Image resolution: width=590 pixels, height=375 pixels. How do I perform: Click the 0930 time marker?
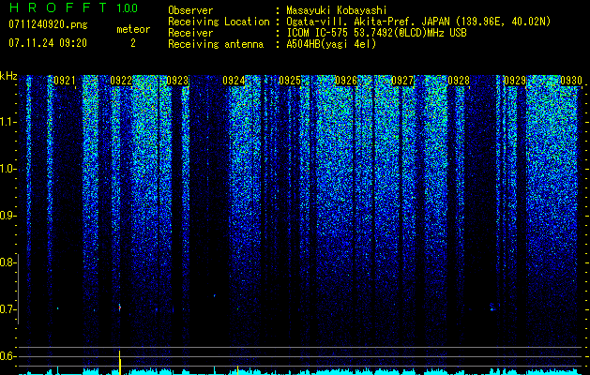[x=571, y=81]
